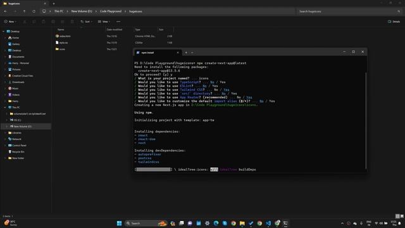Open Settings gear from the taskbar

(207, 223)
